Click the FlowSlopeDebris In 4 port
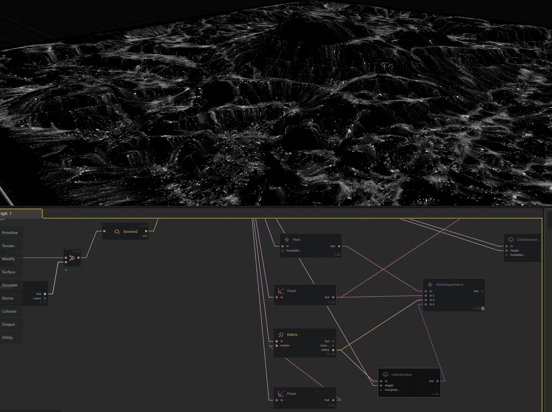The width and height of the screenshot is (552, 412). [x=426, y=304]
